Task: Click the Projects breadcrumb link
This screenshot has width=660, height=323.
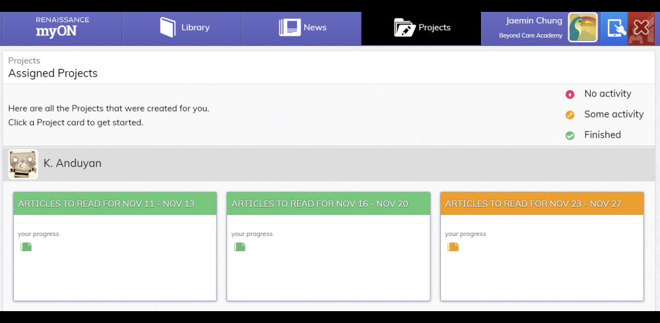Action: [x=24, y=61]
